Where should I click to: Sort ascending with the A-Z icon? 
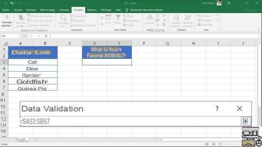click(102, 18)
